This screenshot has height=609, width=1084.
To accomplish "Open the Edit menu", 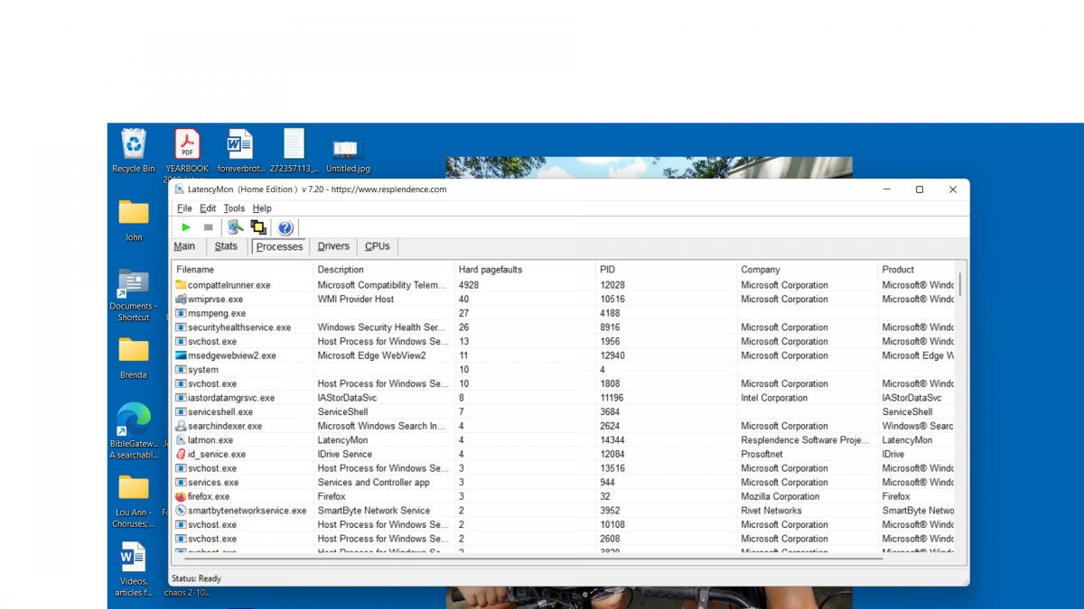I will click(x=208, y=208).
